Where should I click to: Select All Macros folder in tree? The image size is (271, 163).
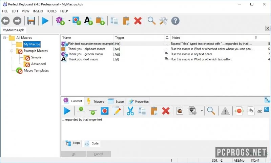point(24,37)
